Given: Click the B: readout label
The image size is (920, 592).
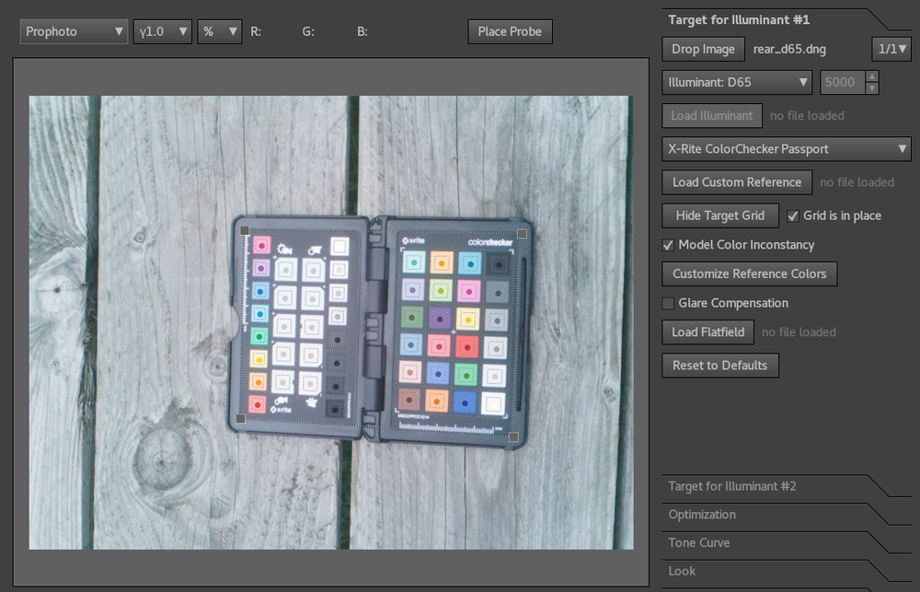Looking at the screenshot, I should [x=362, y=31].
